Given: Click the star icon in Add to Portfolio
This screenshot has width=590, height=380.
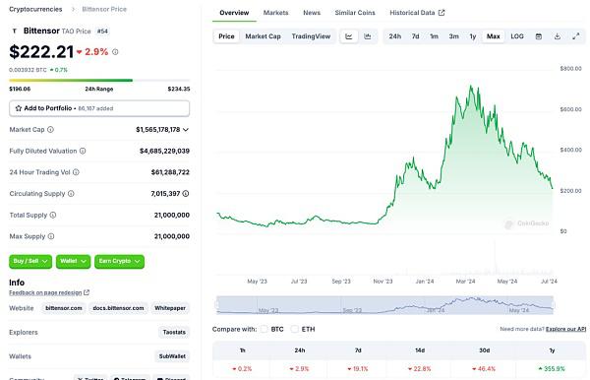Looking at the screenshot, I should [19, 108].
